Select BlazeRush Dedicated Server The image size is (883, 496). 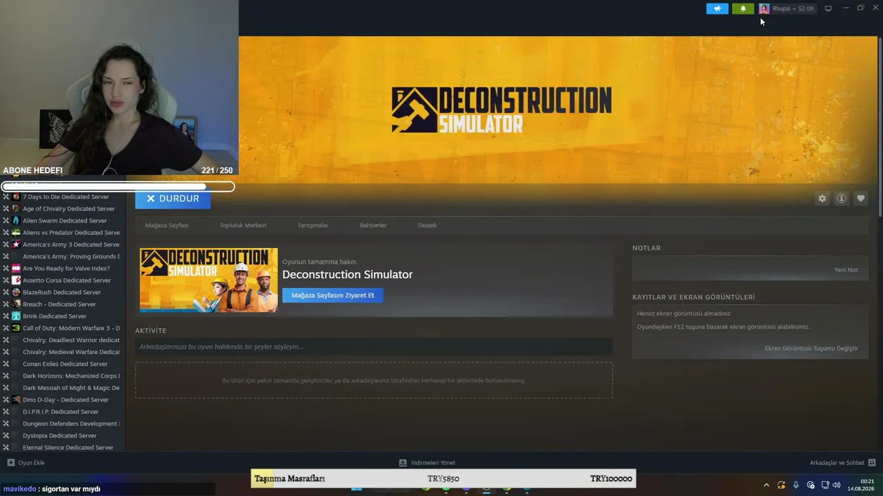point(61,292)
